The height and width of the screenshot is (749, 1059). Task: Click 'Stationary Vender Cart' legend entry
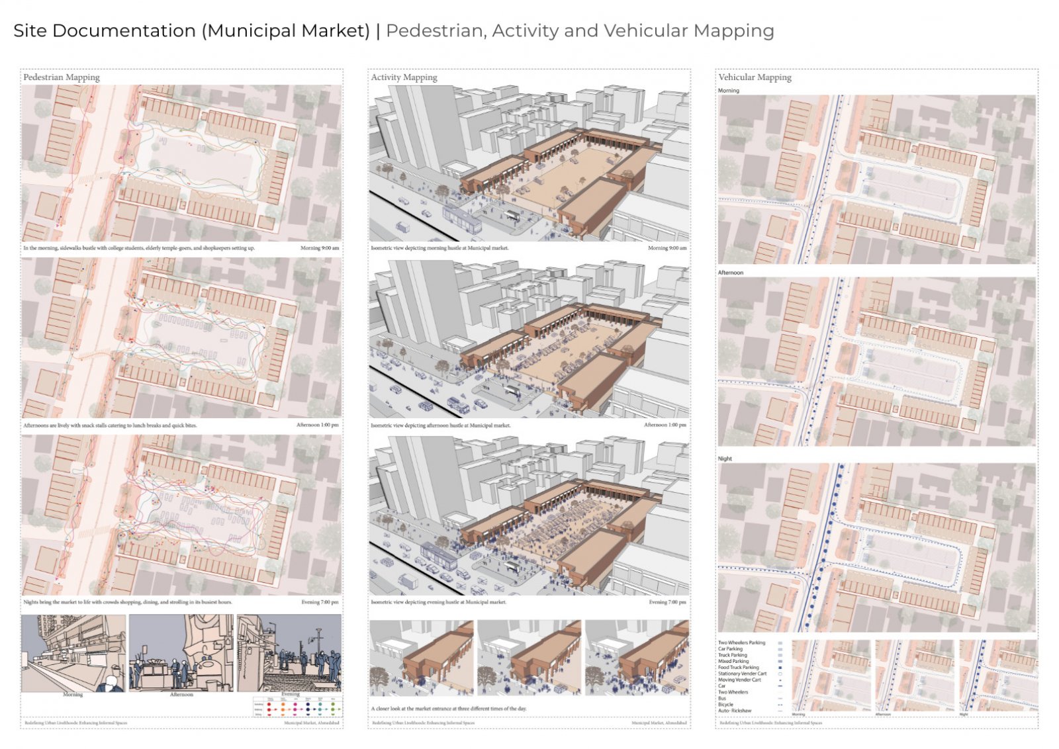pos(743,674)
